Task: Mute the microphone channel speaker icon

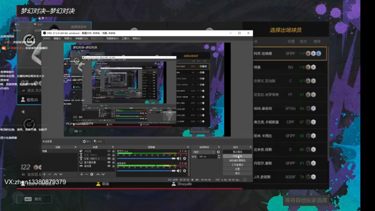Action: 179,158
